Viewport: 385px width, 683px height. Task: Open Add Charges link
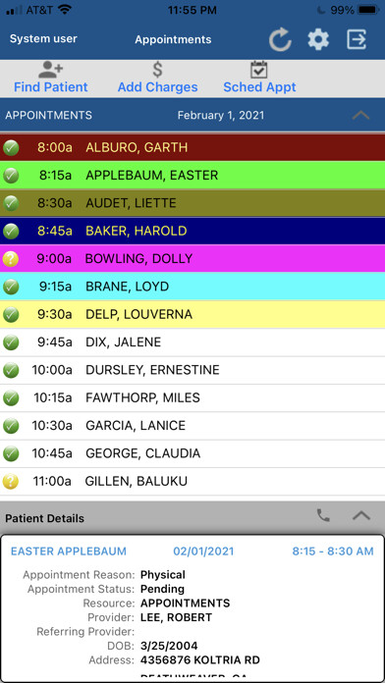click(157, 87)
